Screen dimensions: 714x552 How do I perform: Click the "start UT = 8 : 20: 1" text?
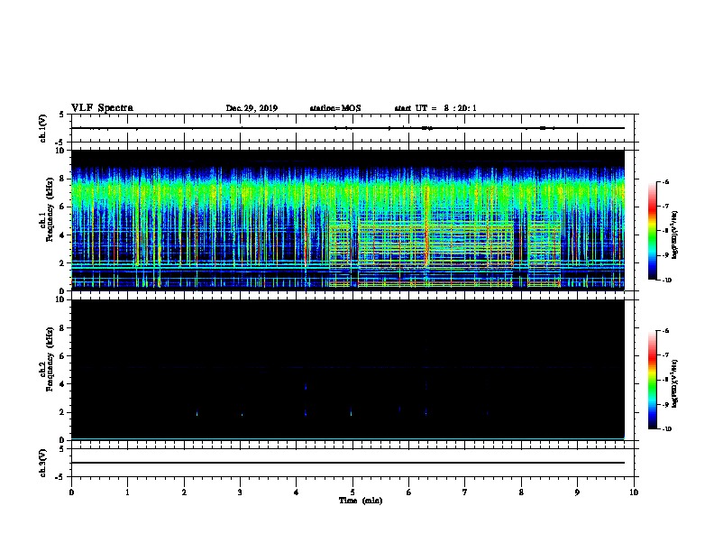click(435, 108)
